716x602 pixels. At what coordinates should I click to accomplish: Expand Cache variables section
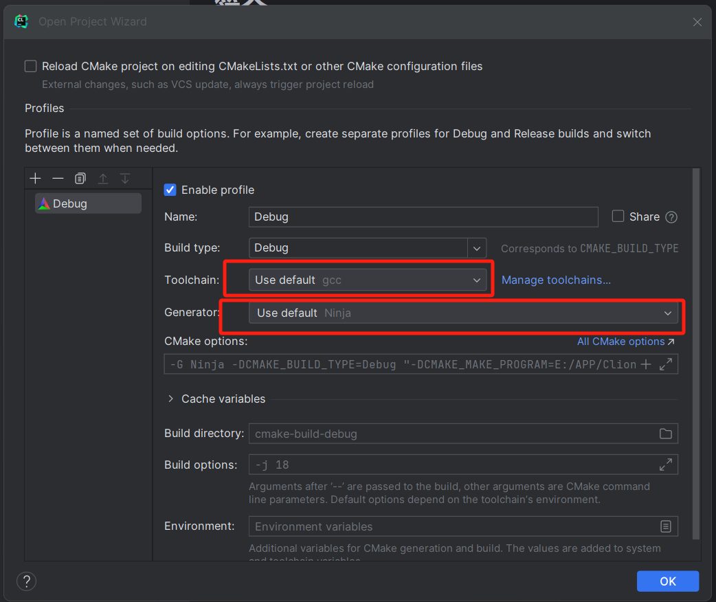(171, 399)
